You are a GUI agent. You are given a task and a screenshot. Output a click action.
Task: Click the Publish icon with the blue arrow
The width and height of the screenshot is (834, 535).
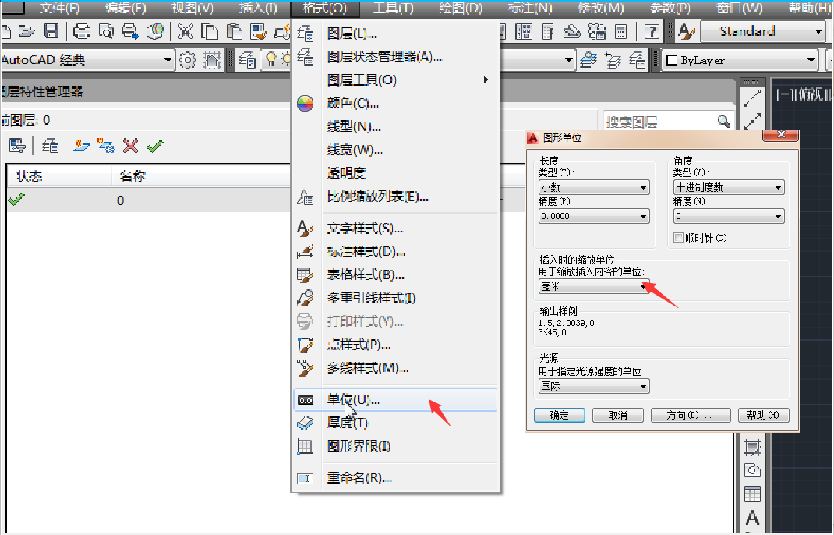point(130,31)
